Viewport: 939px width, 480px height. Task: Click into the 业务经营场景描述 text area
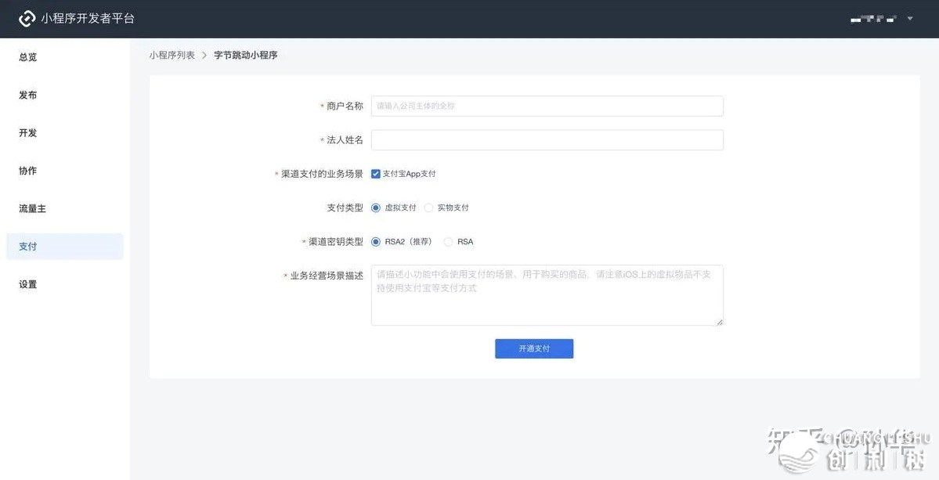point(547,295)
